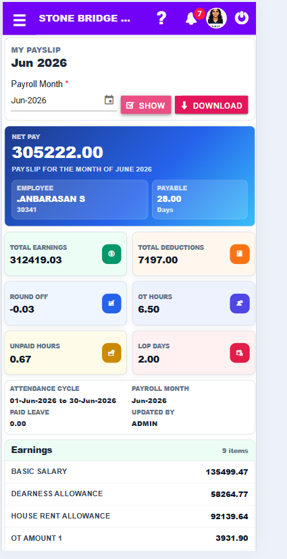Click the OT Hours purple icon
Screen dimensions: 287x559
click(x=240, y=303)
